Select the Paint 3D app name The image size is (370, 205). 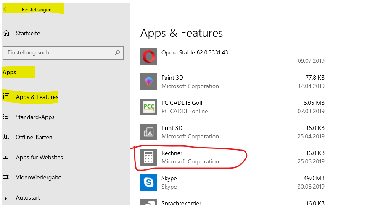pos(172,78)
